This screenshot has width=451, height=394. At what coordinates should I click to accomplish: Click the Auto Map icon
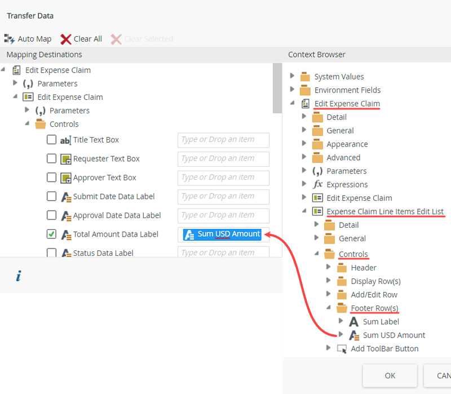click(10, 39)
